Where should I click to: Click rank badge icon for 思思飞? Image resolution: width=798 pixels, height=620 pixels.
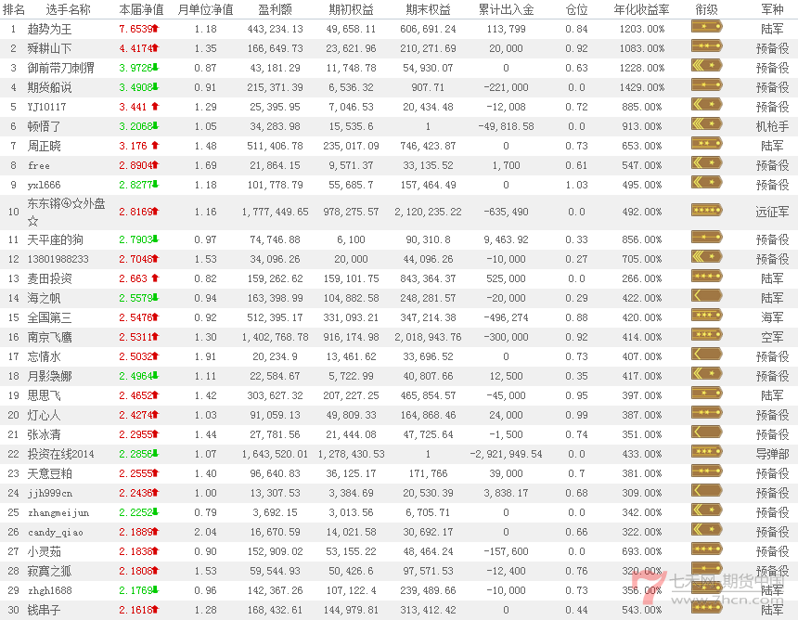pyautogui.click(x=707, y=394)
